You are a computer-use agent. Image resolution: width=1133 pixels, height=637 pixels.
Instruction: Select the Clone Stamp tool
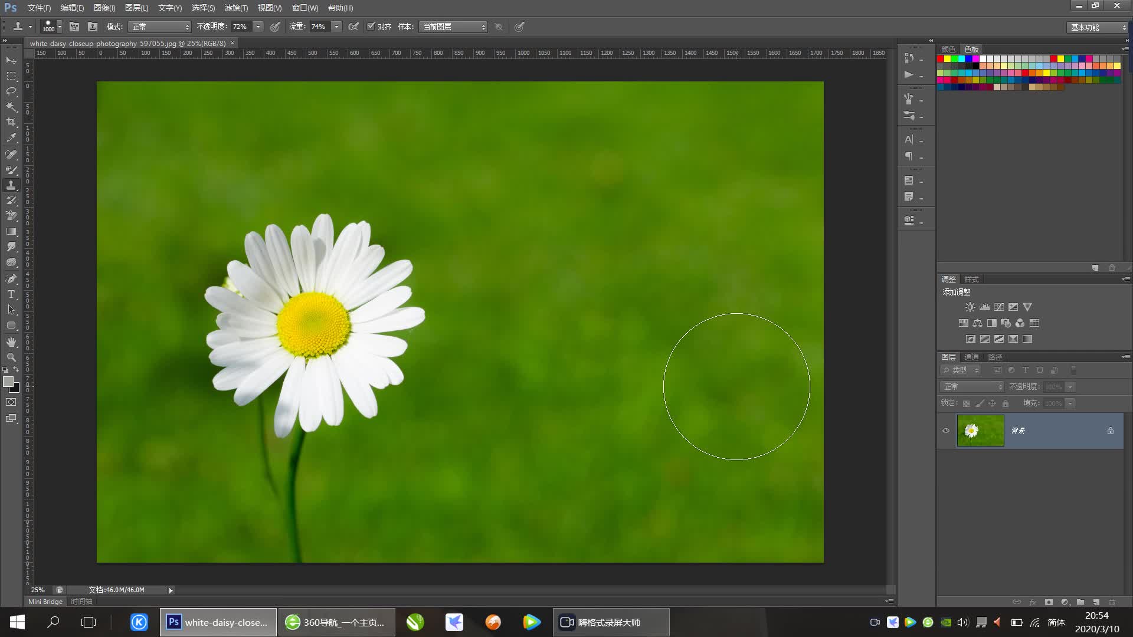[x=11, y=185]
